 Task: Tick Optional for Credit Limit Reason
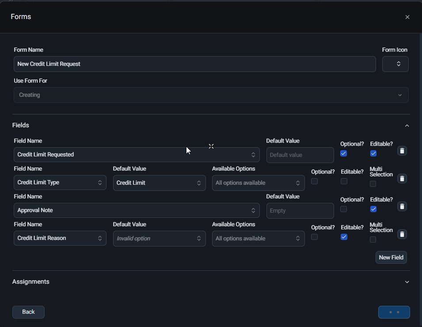(314, 237)
